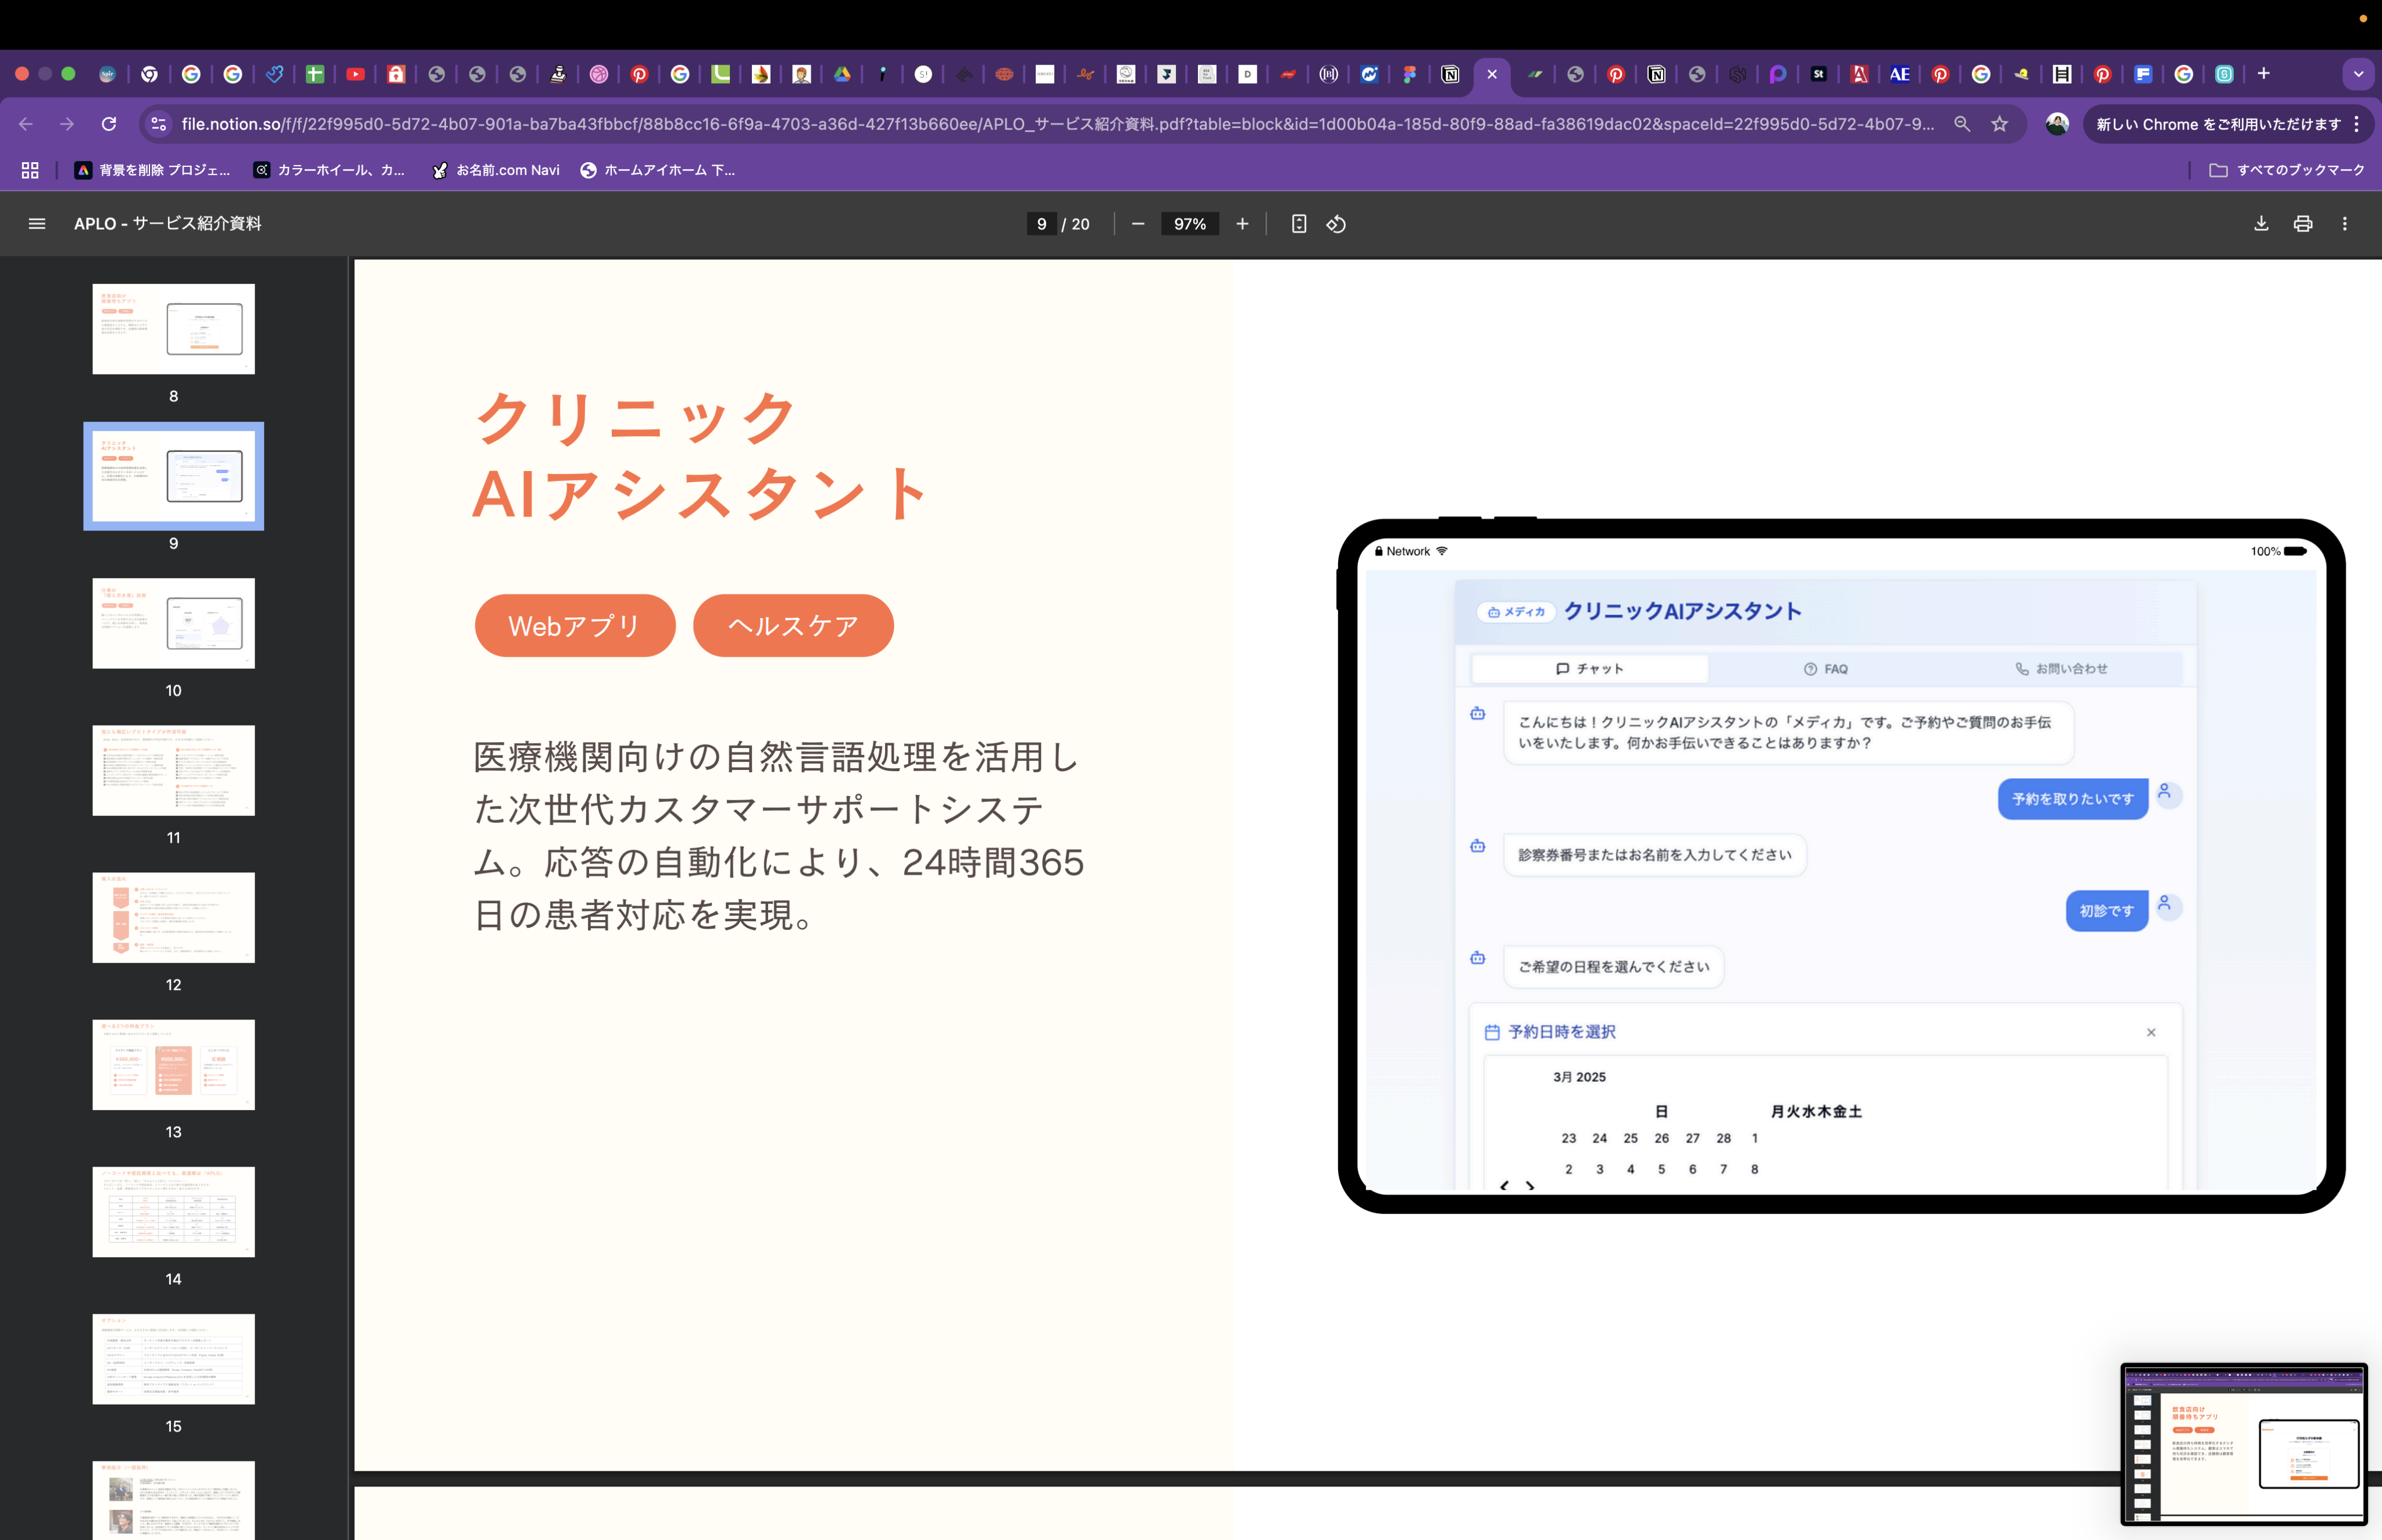
Task: Switch to the Google Drive tab
Action: [842, 74]
